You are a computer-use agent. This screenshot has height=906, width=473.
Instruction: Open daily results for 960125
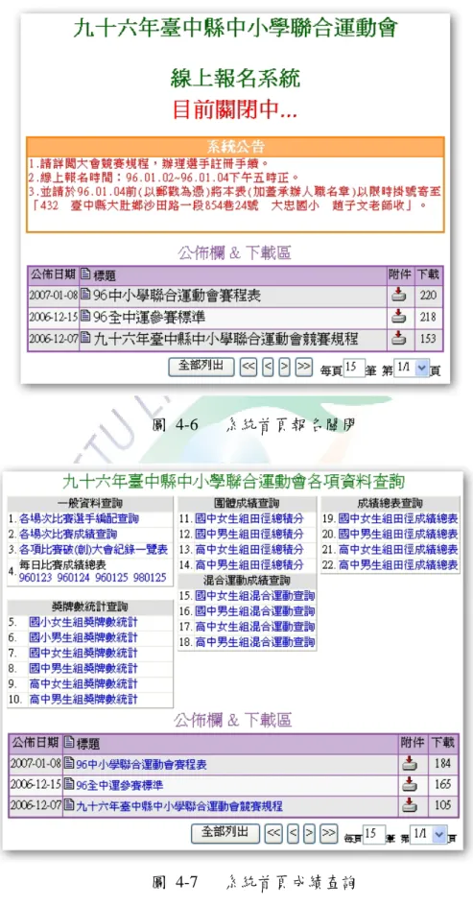[x=111, y=577]
